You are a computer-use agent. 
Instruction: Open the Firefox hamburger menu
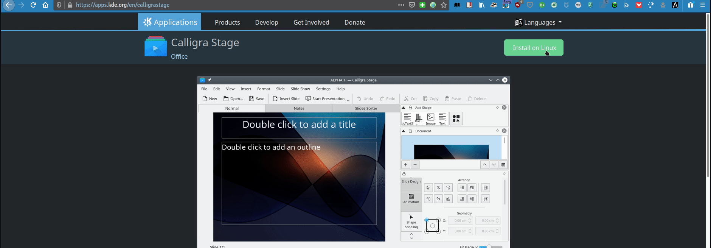coord(703,5)
